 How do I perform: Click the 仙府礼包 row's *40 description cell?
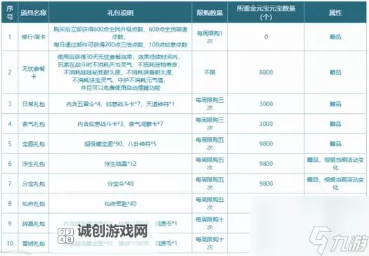tap(120, 203)
